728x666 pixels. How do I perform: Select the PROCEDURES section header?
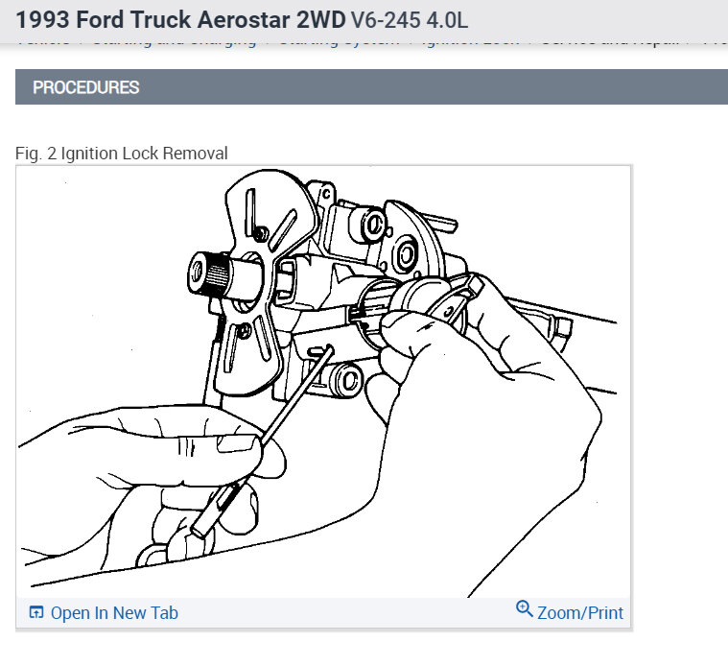pos(371,87)
